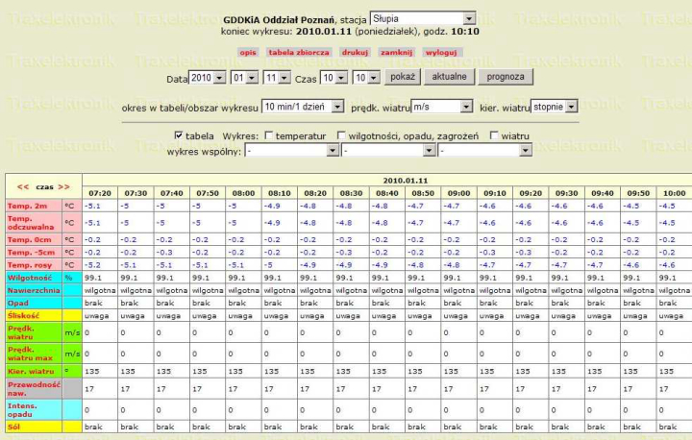Enable 'wilgotności, opadu, zagrożeń' checkbox
This screenshot has width=692, height=440.
click(x=340, y=135)
